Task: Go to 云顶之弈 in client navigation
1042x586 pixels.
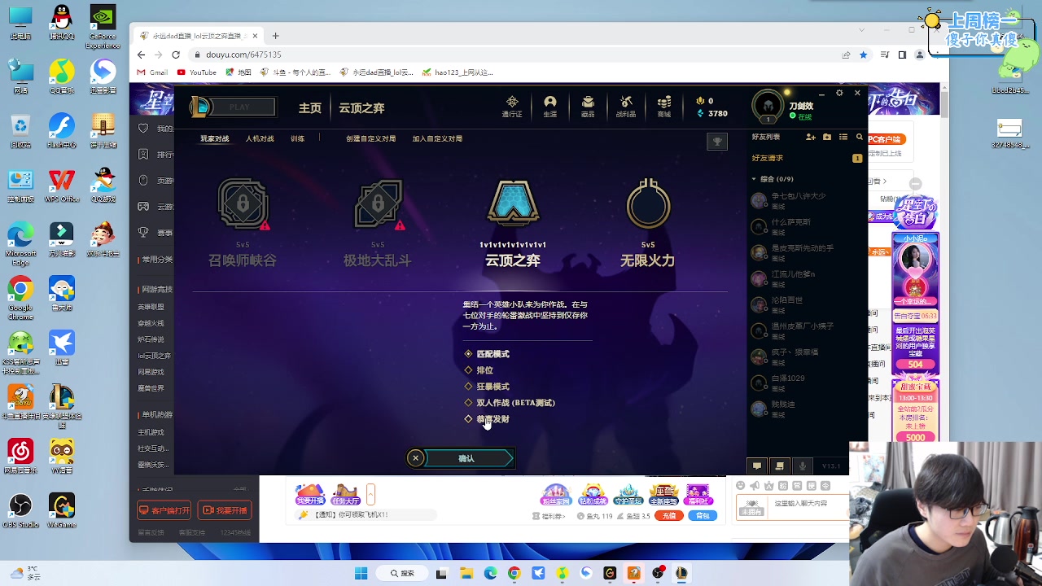Action: point(361,107)
